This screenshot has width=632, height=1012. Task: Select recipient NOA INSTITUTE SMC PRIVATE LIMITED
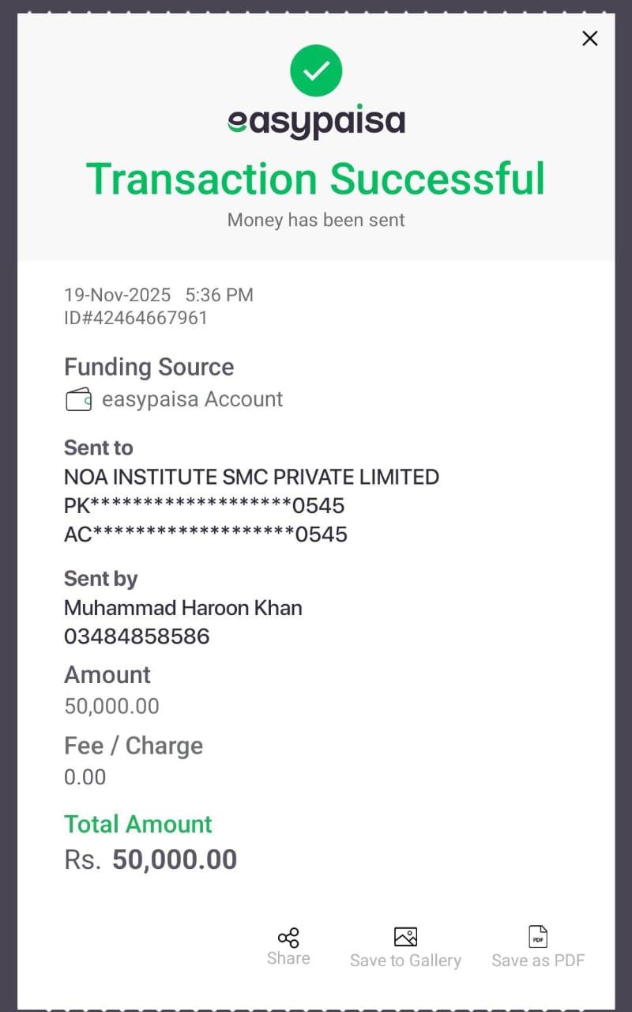251,477
